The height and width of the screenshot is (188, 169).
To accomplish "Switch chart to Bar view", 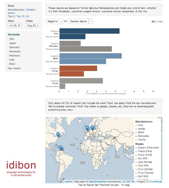I will 154,22.
